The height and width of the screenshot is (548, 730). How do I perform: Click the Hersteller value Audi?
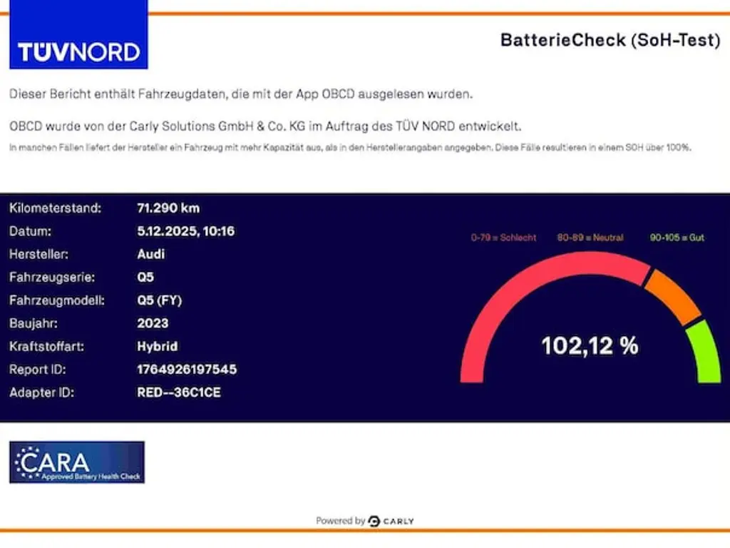(x=151, y=254)
